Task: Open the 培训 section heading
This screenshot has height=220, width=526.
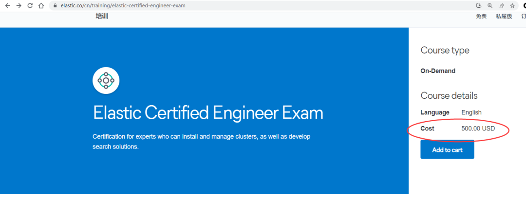Action: [x=102, y=16]
